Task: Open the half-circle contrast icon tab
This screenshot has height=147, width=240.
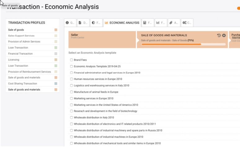Action: coord(96,23)
